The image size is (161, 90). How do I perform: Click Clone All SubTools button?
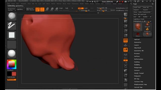point(142,14)
